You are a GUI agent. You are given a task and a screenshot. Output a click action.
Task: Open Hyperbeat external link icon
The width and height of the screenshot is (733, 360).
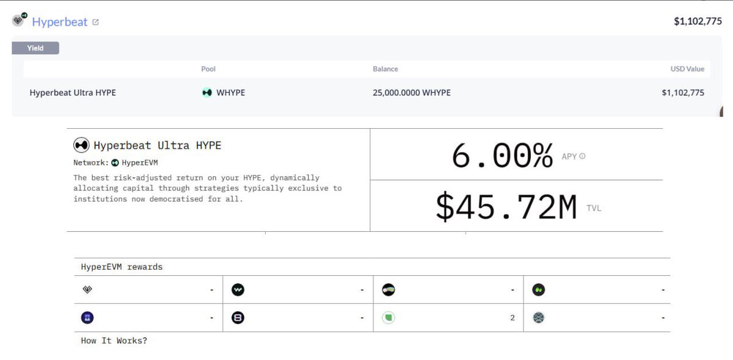(x=95, y=22)
